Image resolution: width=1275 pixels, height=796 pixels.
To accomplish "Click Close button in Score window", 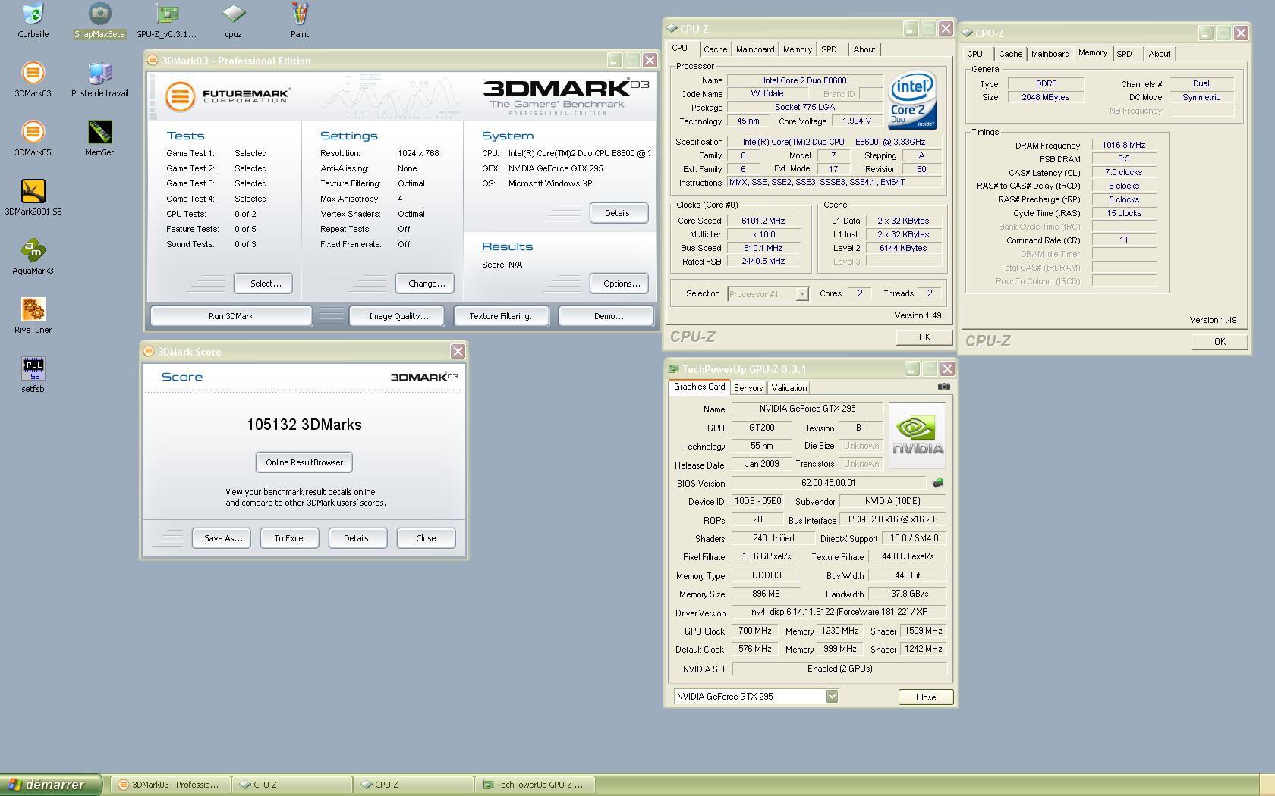I will tap(426, 538).
